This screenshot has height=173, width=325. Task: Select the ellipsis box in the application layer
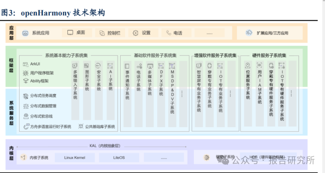[210, 33]
